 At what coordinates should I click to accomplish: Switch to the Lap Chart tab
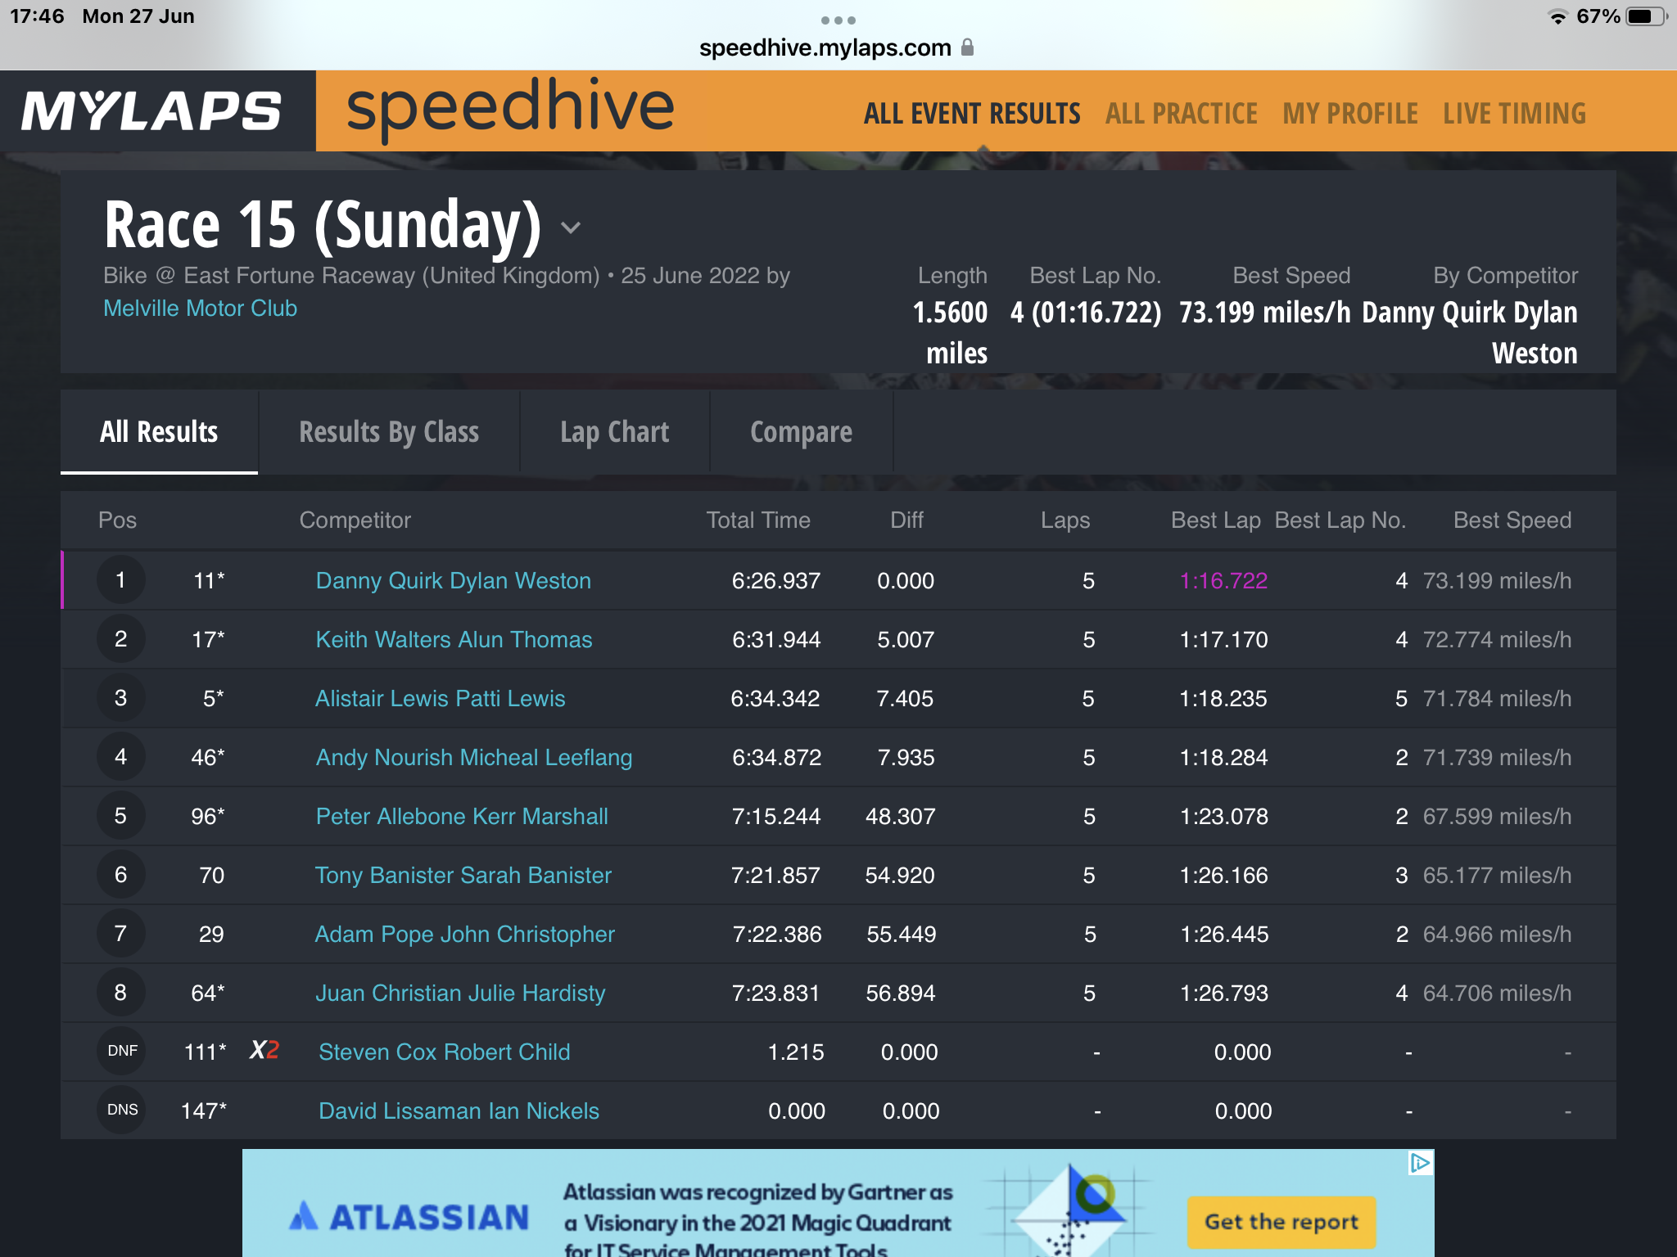[615, 432]
